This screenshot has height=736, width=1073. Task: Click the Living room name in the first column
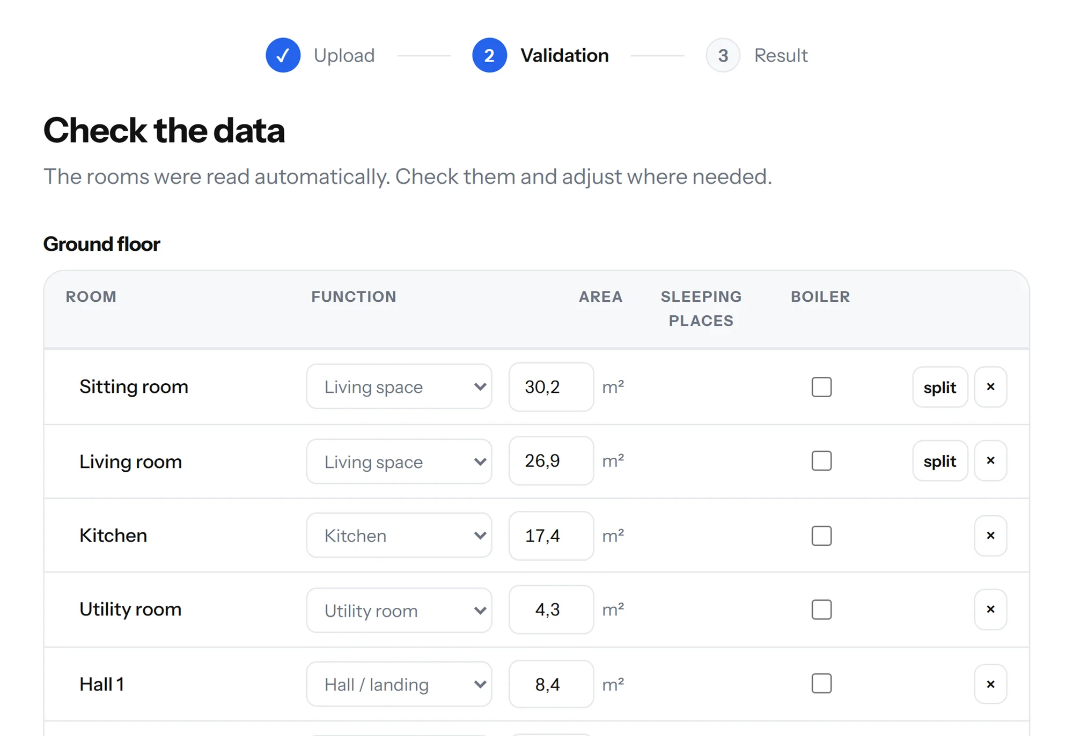[x=130, y=462]
